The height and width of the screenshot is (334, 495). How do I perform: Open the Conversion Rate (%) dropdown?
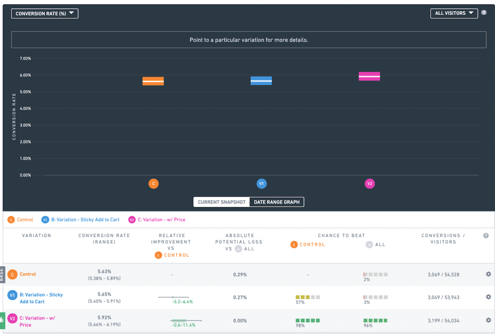(44, 14)
